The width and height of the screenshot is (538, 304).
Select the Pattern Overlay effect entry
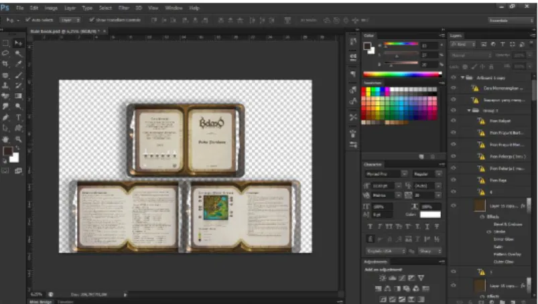(507, 254)
